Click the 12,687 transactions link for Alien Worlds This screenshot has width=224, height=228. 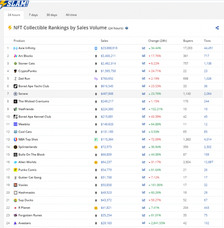pyautogui.click(x=209, y=162)
